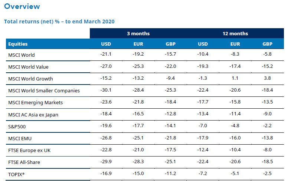The image size is (288, 181).
Task: Click the MSCI World Growth row label
Action: coord(30,79)
